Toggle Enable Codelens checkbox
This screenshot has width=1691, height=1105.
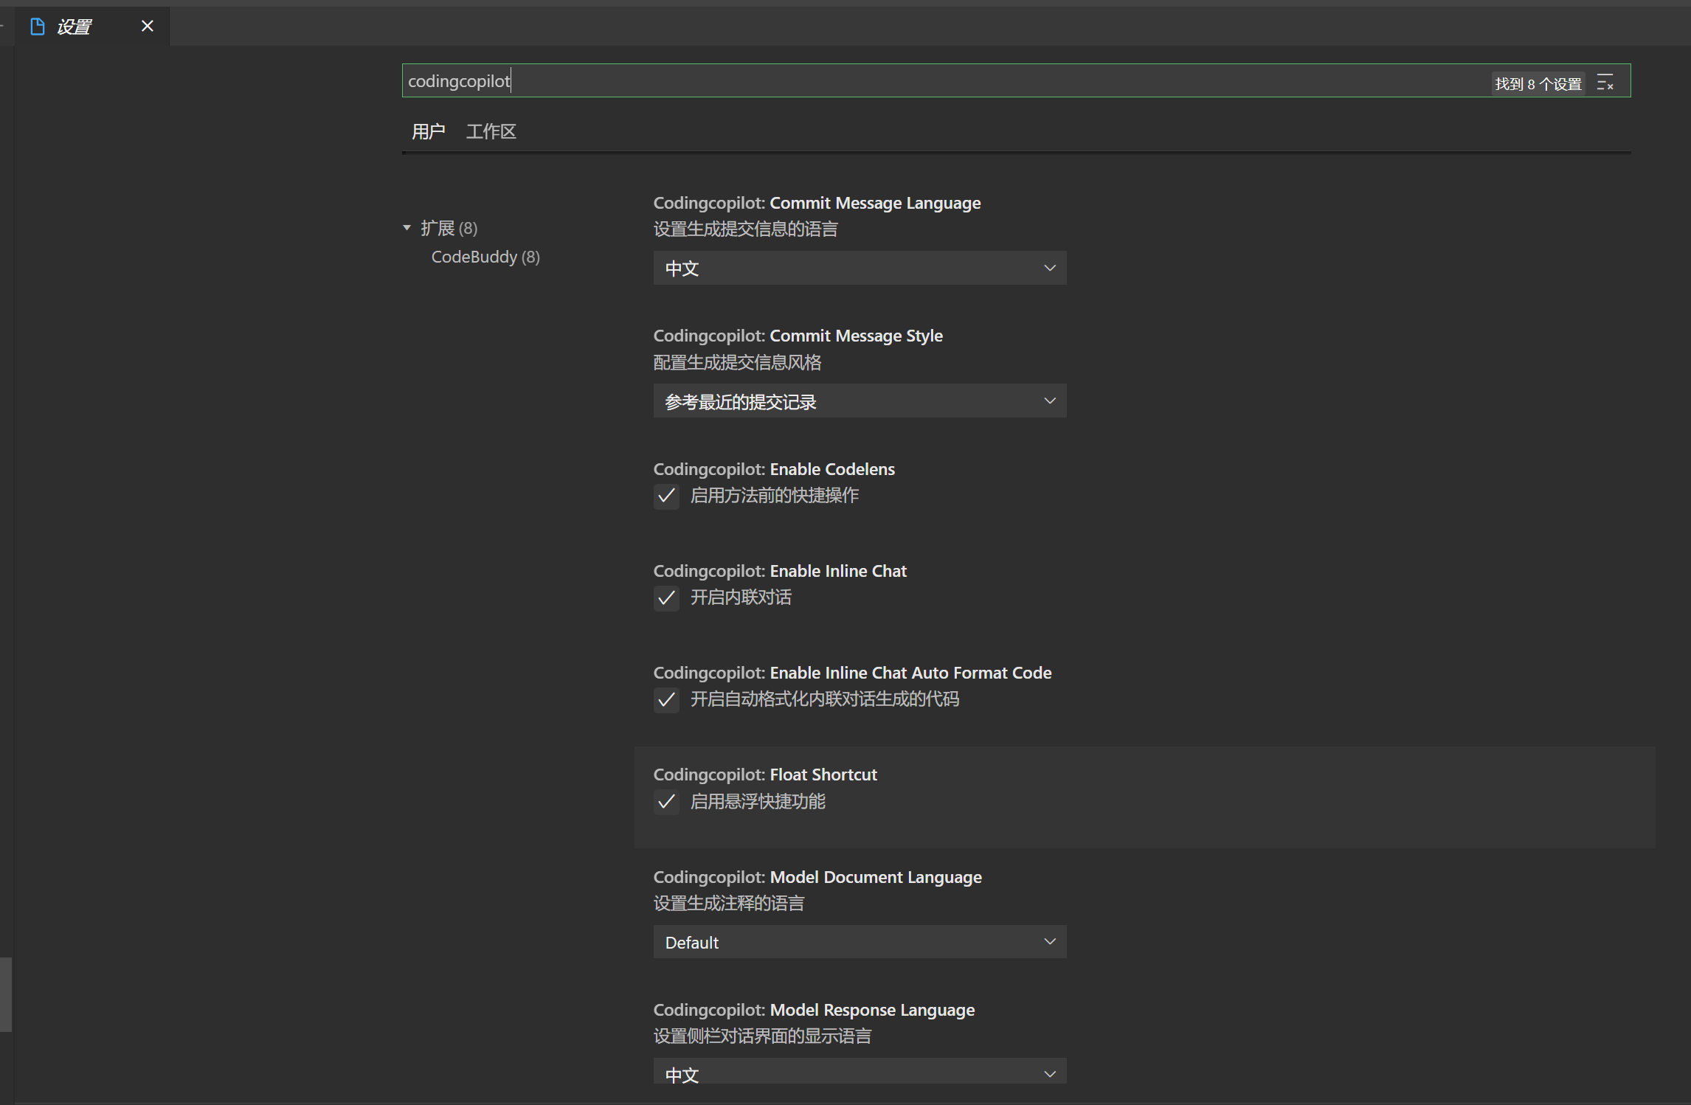(666, 496)
